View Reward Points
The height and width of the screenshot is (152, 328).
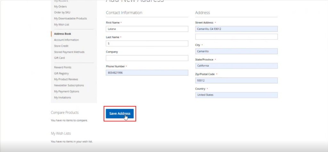62,67
